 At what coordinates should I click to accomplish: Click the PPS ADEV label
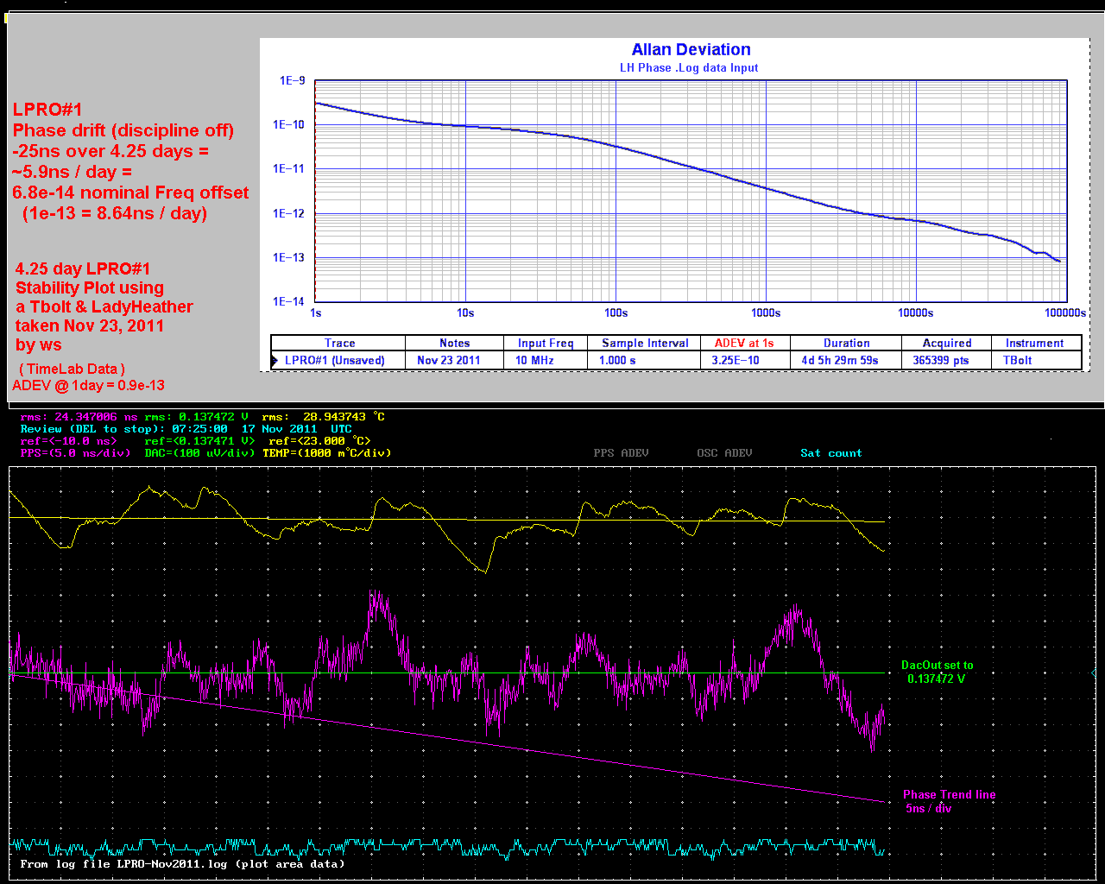(621, 453)
